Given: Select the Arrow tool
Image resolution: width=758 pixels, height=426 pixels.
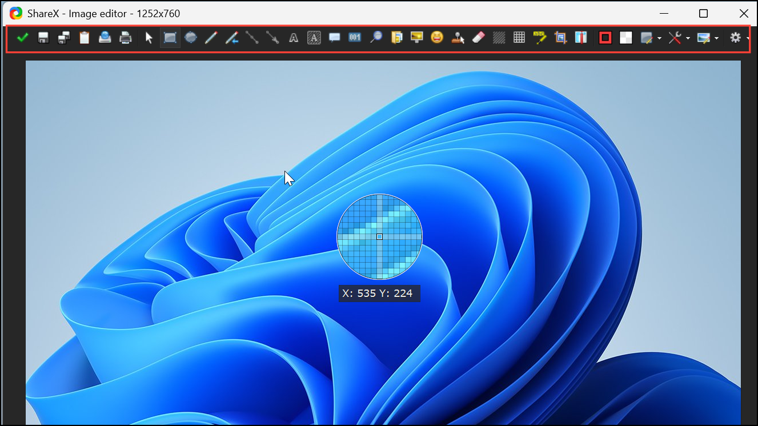Looking at the screenshot, I should click(x=272, y=38).
